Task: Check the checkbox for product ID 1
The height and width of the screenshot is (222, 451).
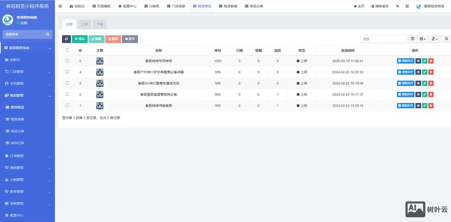Action: pyautogui.click(x=67, y=105)
